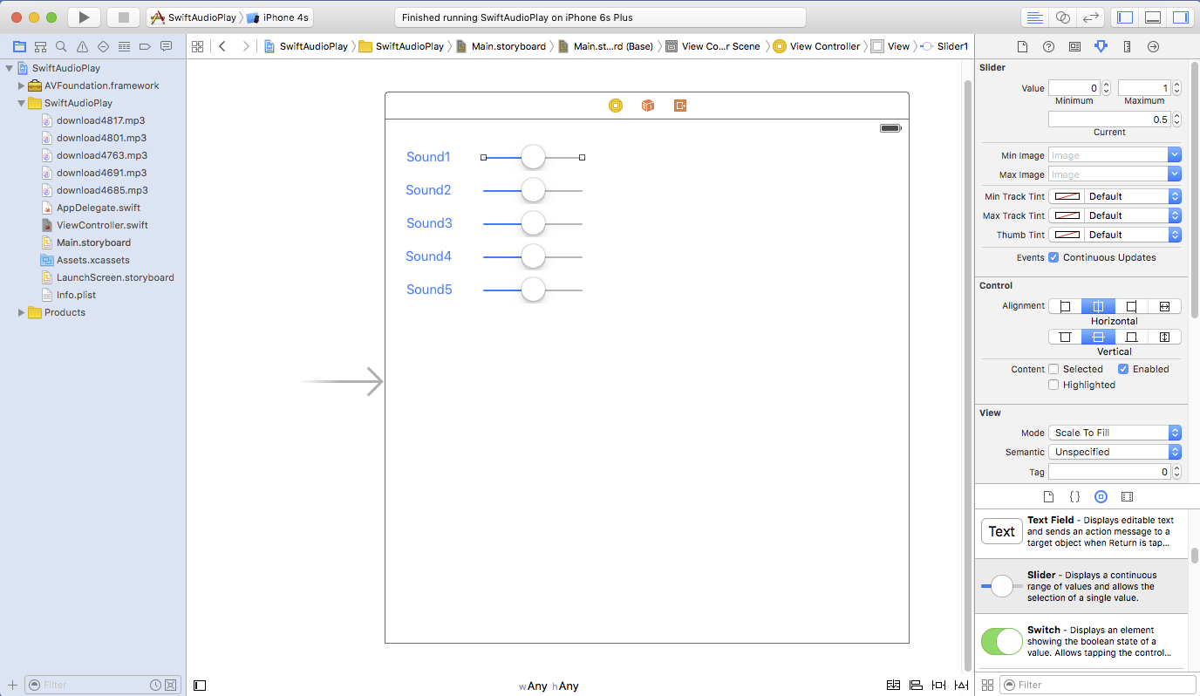This screenshot has height=696, width=1200.
Task: Open the Identity inspector
Action: click(1074, 47)
